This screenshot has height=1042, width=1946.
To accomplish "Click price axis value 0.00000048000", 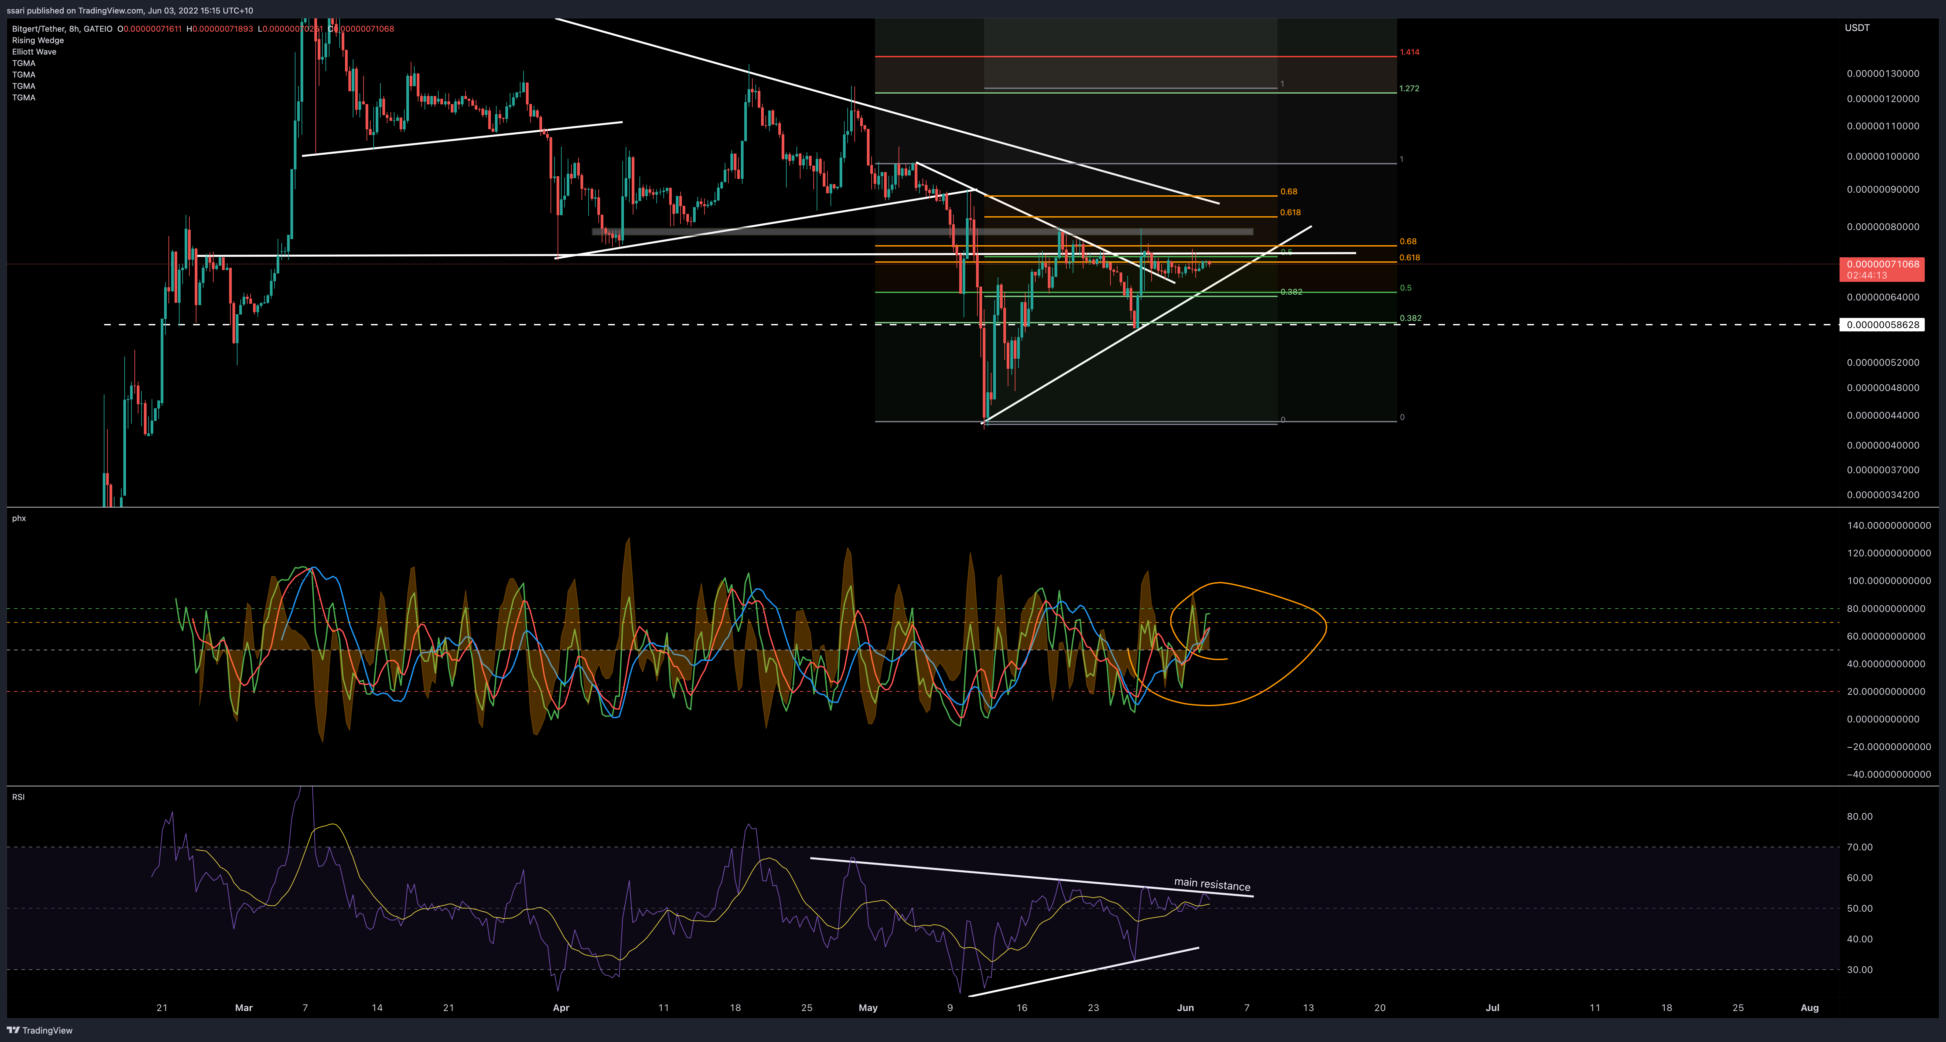I will pos(1883,388).
